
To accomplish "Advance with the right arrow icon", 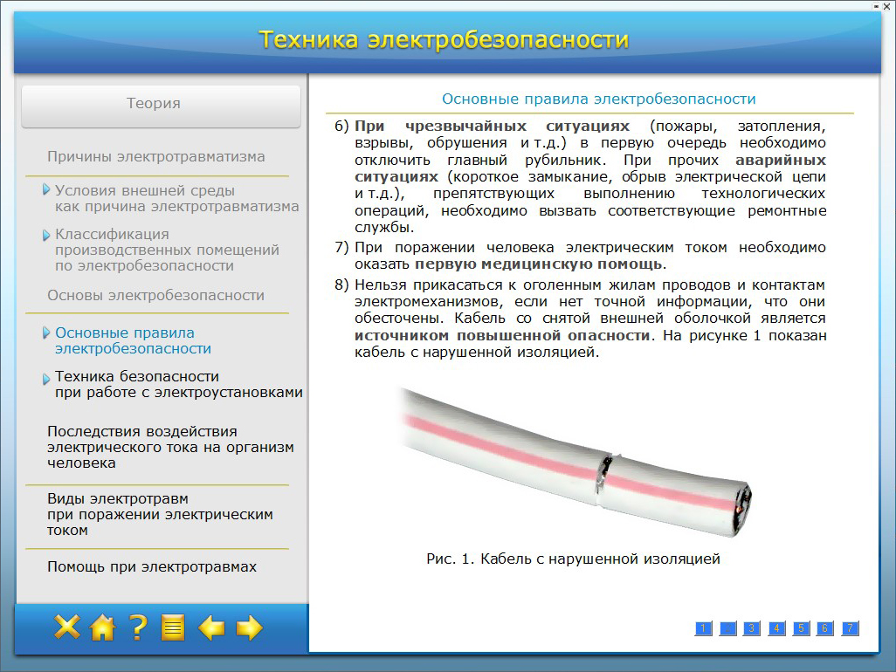I will [250, 627].
